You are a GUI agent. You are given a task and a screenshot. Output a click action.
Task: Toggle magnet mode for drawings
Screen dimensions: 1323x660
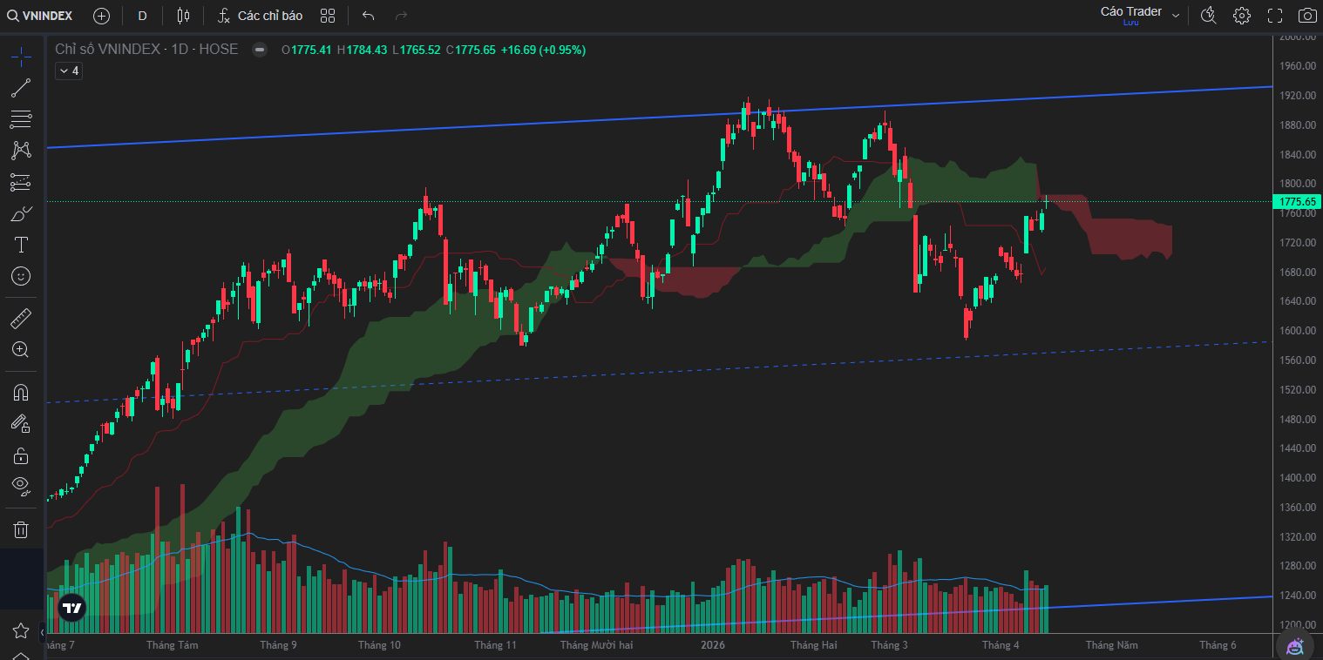[x=21, y=393]
